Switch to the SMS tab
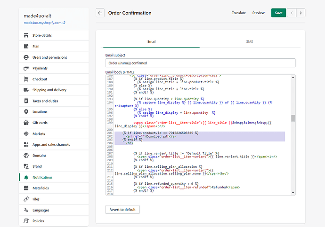 click(x=249, y=41)
